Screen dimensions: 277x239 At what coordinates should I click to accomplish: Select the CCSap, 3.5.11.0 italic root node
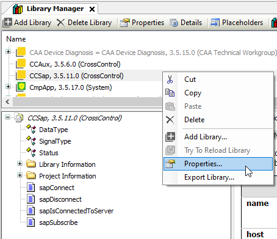tap(74, 118)
